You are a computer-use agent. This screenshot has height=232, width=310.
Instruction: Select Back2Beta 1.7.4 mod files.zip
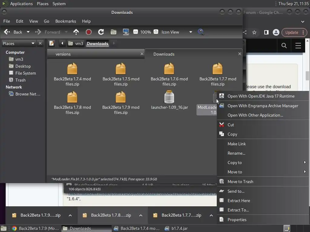(72, 74)
